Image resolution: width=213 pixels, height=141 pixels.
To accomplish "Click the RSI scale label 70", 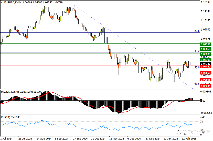I will [x=202, y=122].
